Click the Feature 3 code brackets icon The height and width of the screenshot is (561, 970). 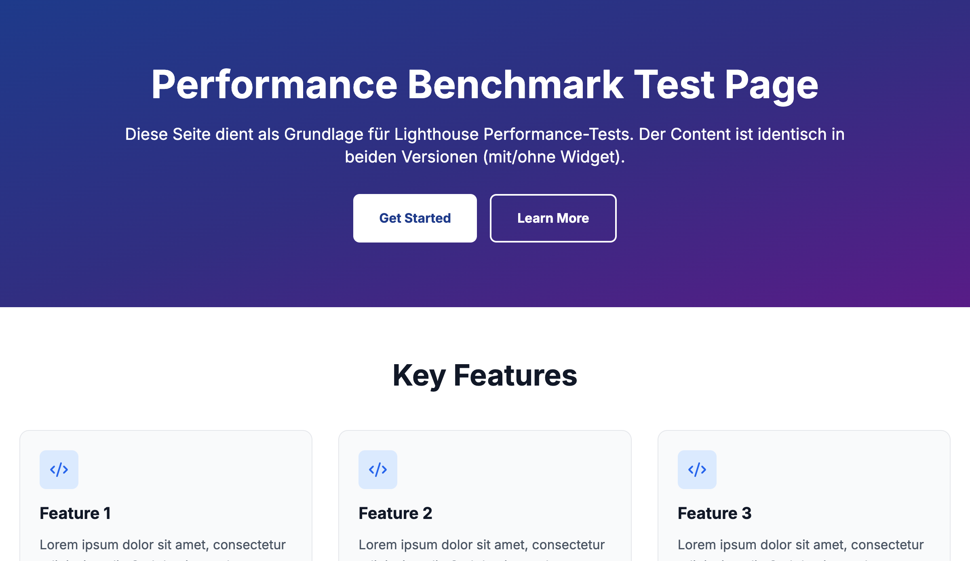click(697, 470)
